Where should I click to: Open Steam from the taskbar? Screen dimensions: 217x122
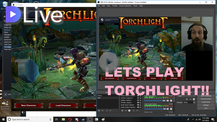[83, 119]
